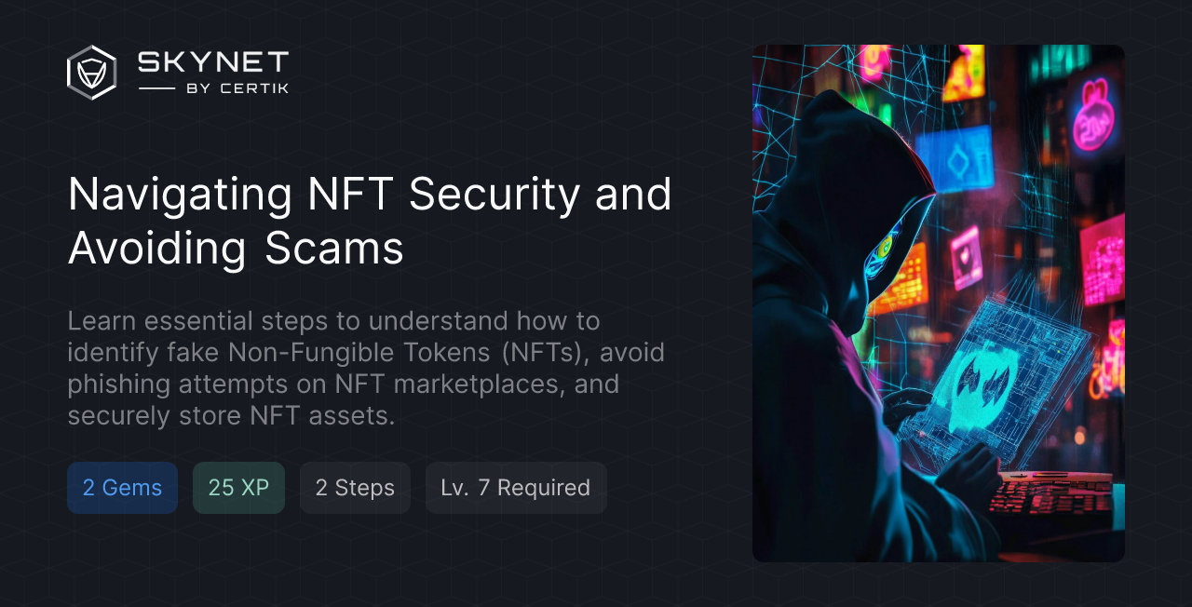Click the SKYNET wordmark text
The image size is (1192, 607).
pos(213,62)
